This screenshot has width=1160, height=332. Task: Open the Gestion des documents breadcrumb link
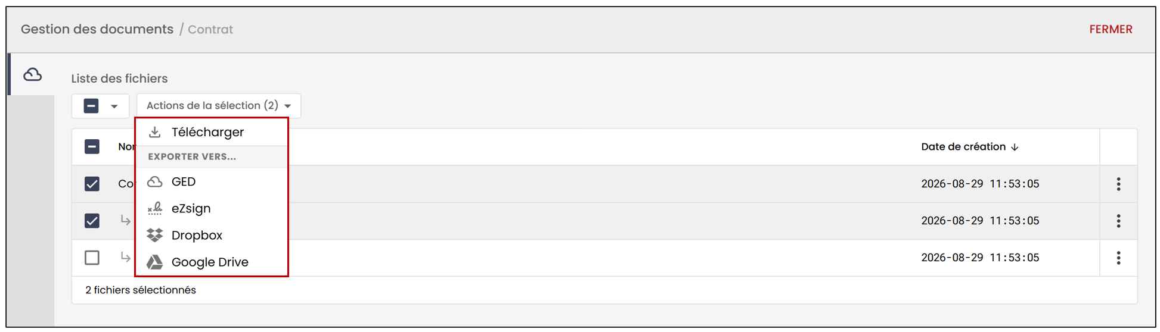[x=97, y=29]
